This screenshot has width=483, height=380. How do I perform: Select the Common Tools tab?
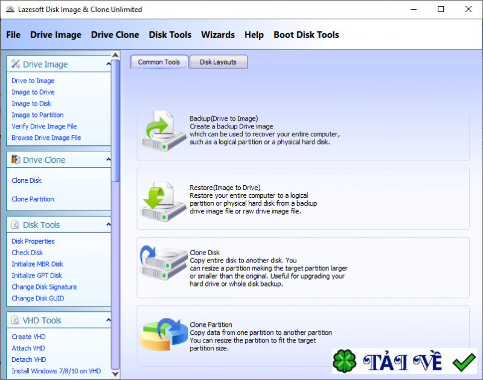point(159,62)
